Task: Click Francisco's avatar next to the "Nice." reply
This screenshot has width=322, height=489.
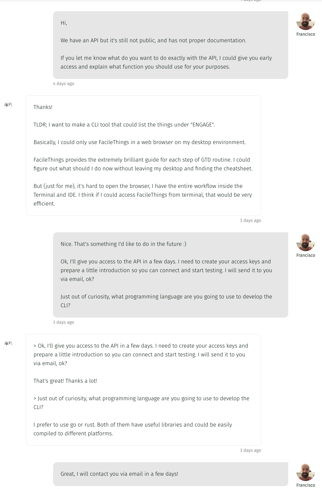Action: coord(305,242)
